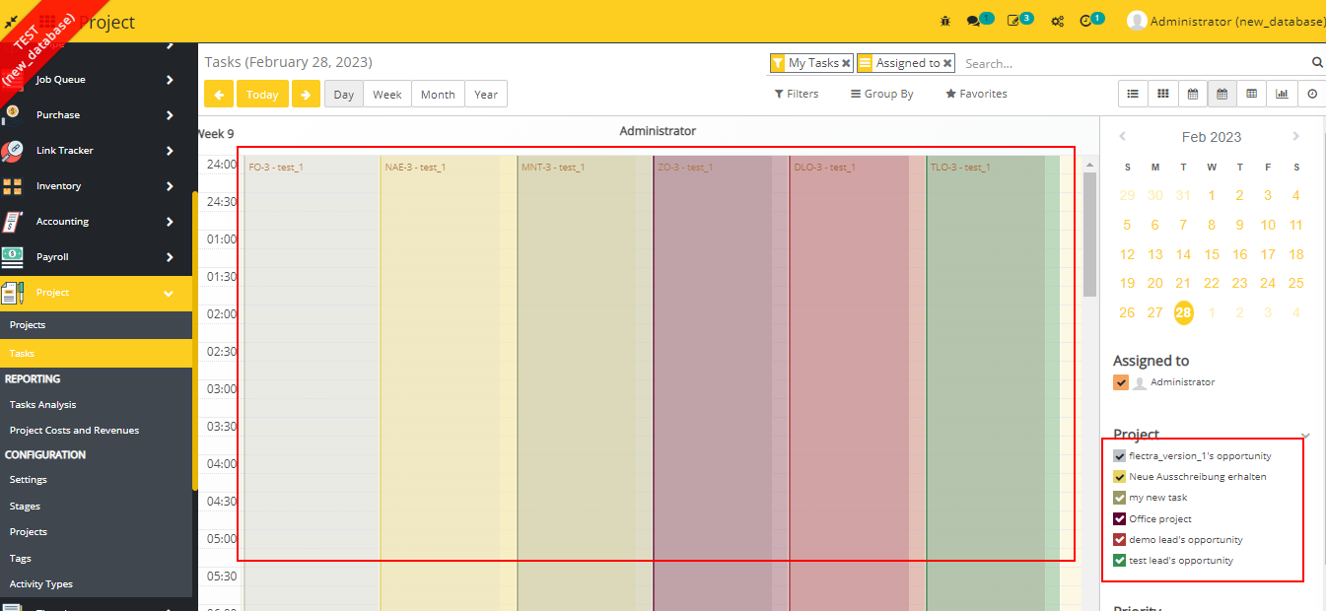The width and height of the screenshot is (1326, 611).
Task: Switch to the Graph view
Action: 1281,93
